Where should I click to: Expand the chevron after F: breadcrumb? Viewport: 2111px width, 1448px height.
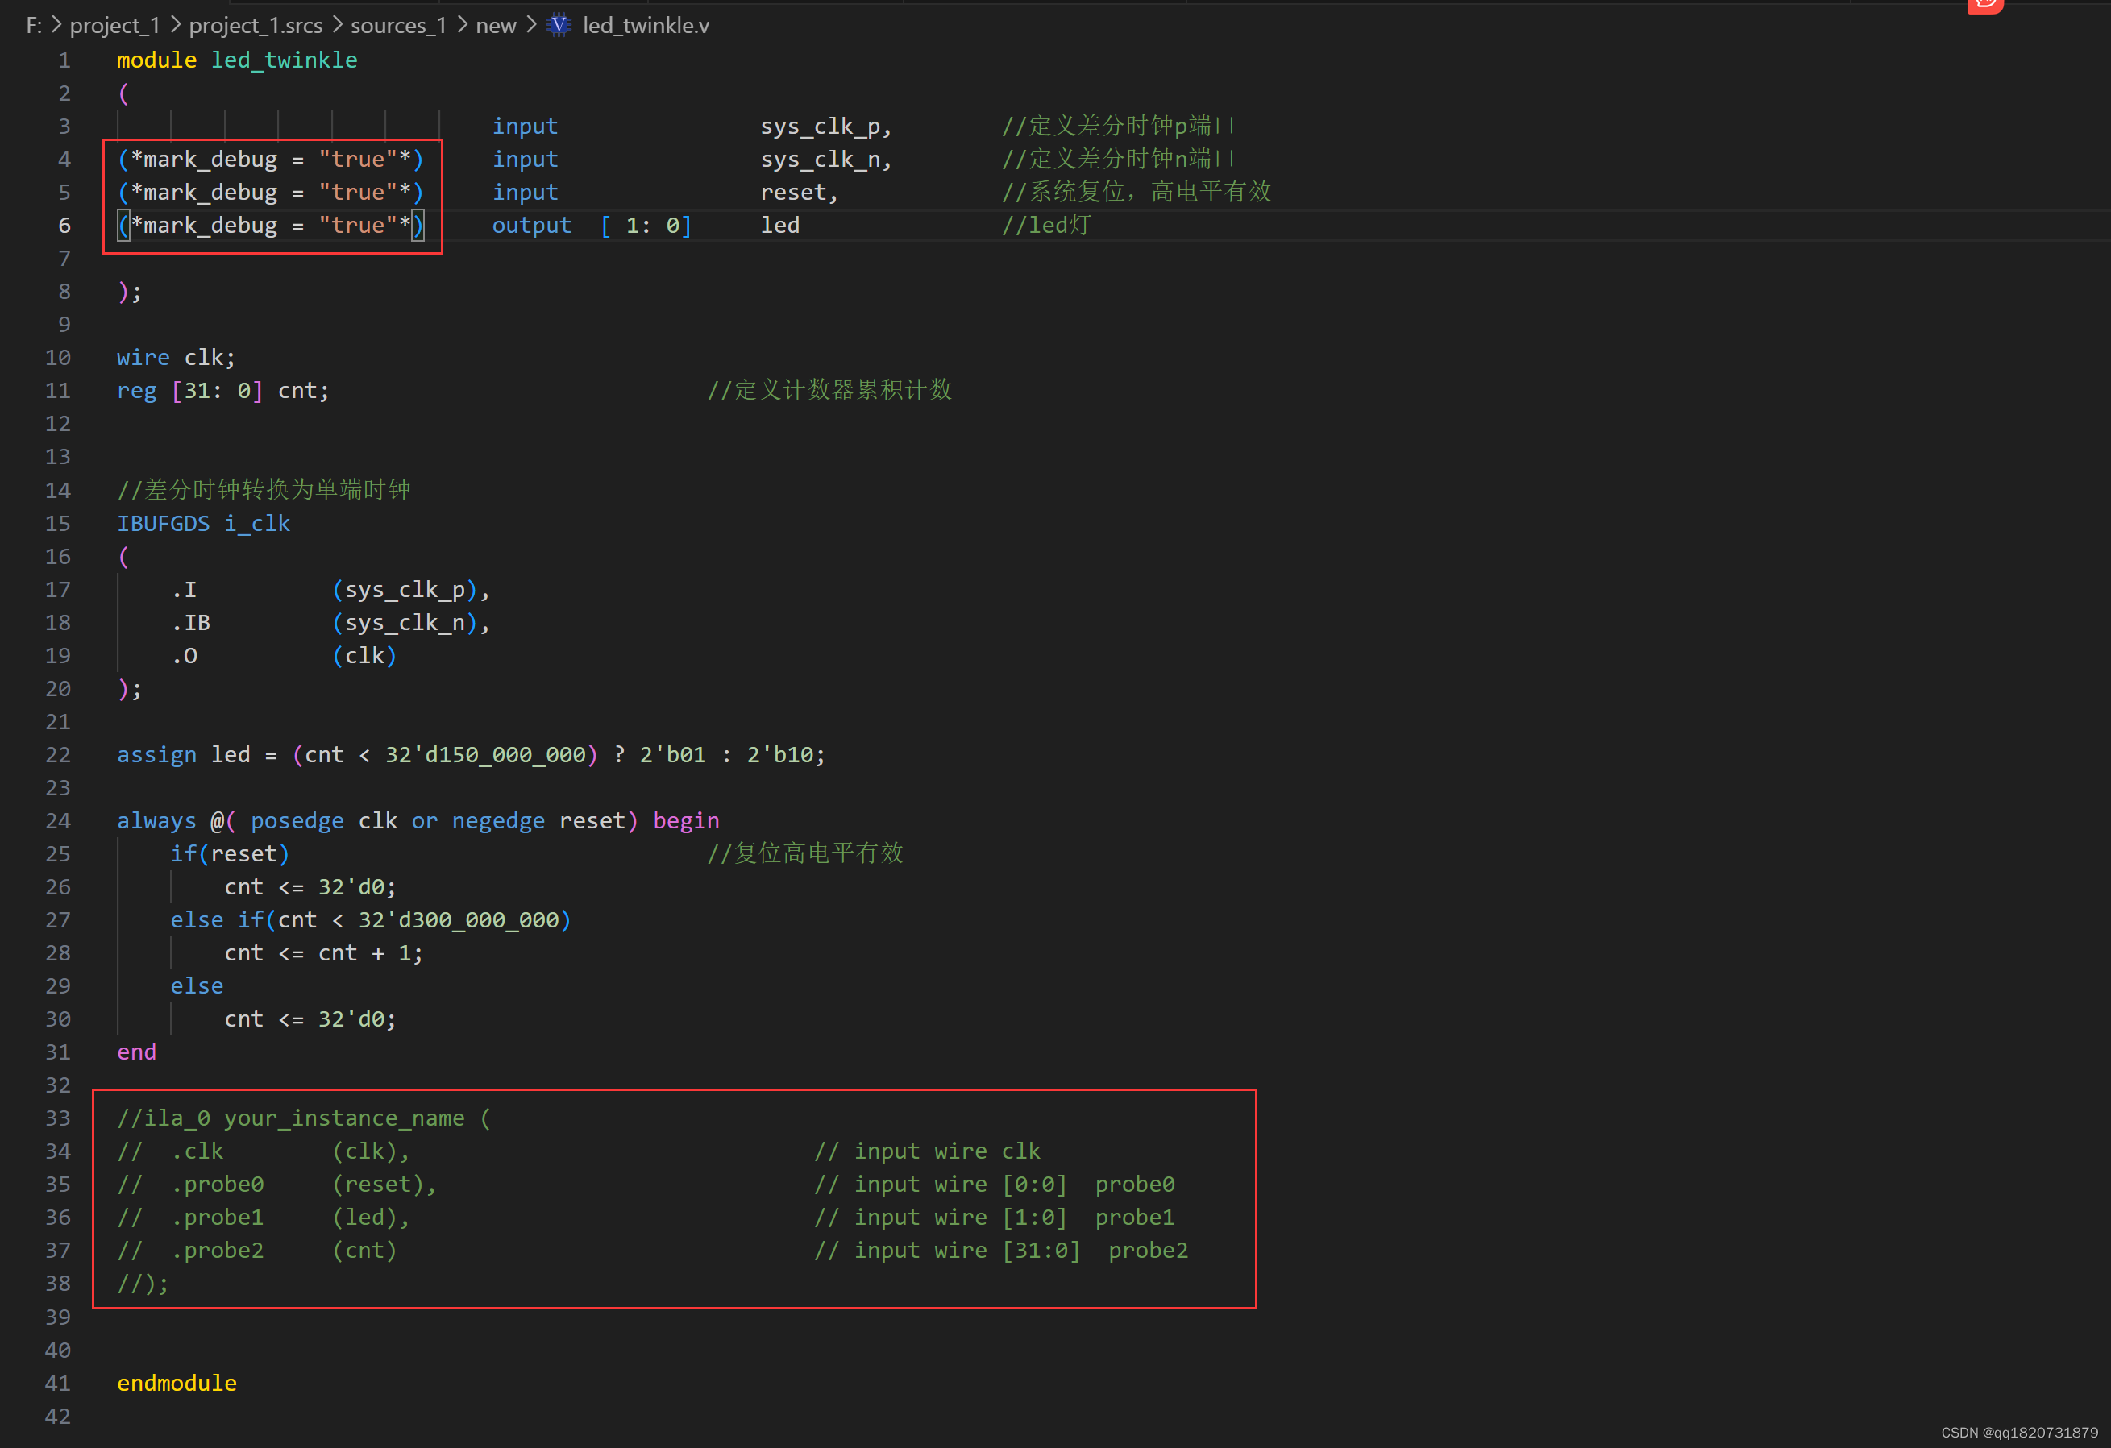click(x=56, y=24)
